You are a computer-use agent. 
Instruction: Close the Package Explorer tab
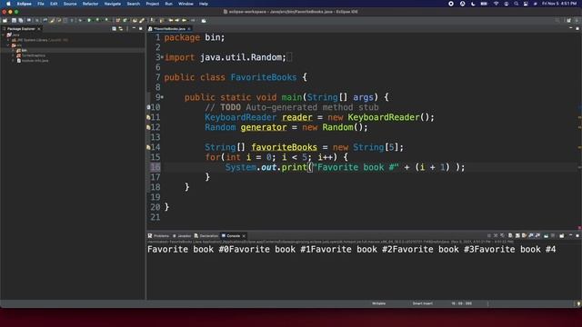click(x=38, y=28)
